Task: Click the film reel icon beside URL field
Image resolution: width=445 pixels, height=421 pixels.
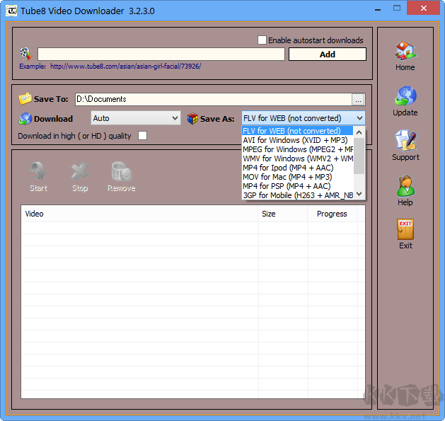Action: coord(26,54)
